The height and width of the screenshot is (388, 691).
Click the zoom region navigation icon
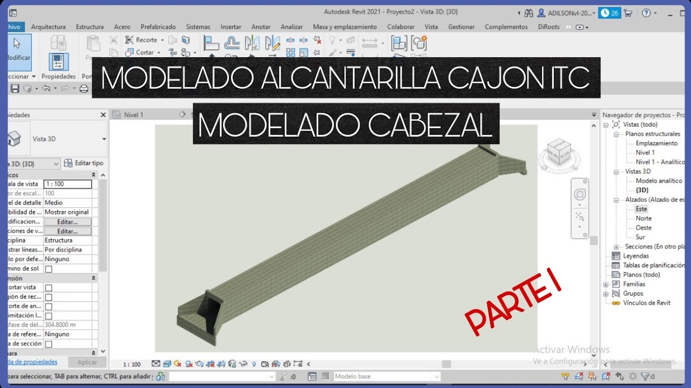tap(580, 217)
